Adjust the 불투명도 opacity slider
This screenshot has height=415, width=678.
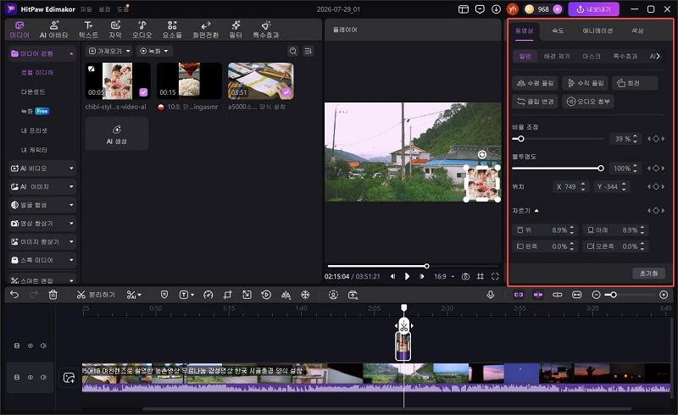point(558,169)
